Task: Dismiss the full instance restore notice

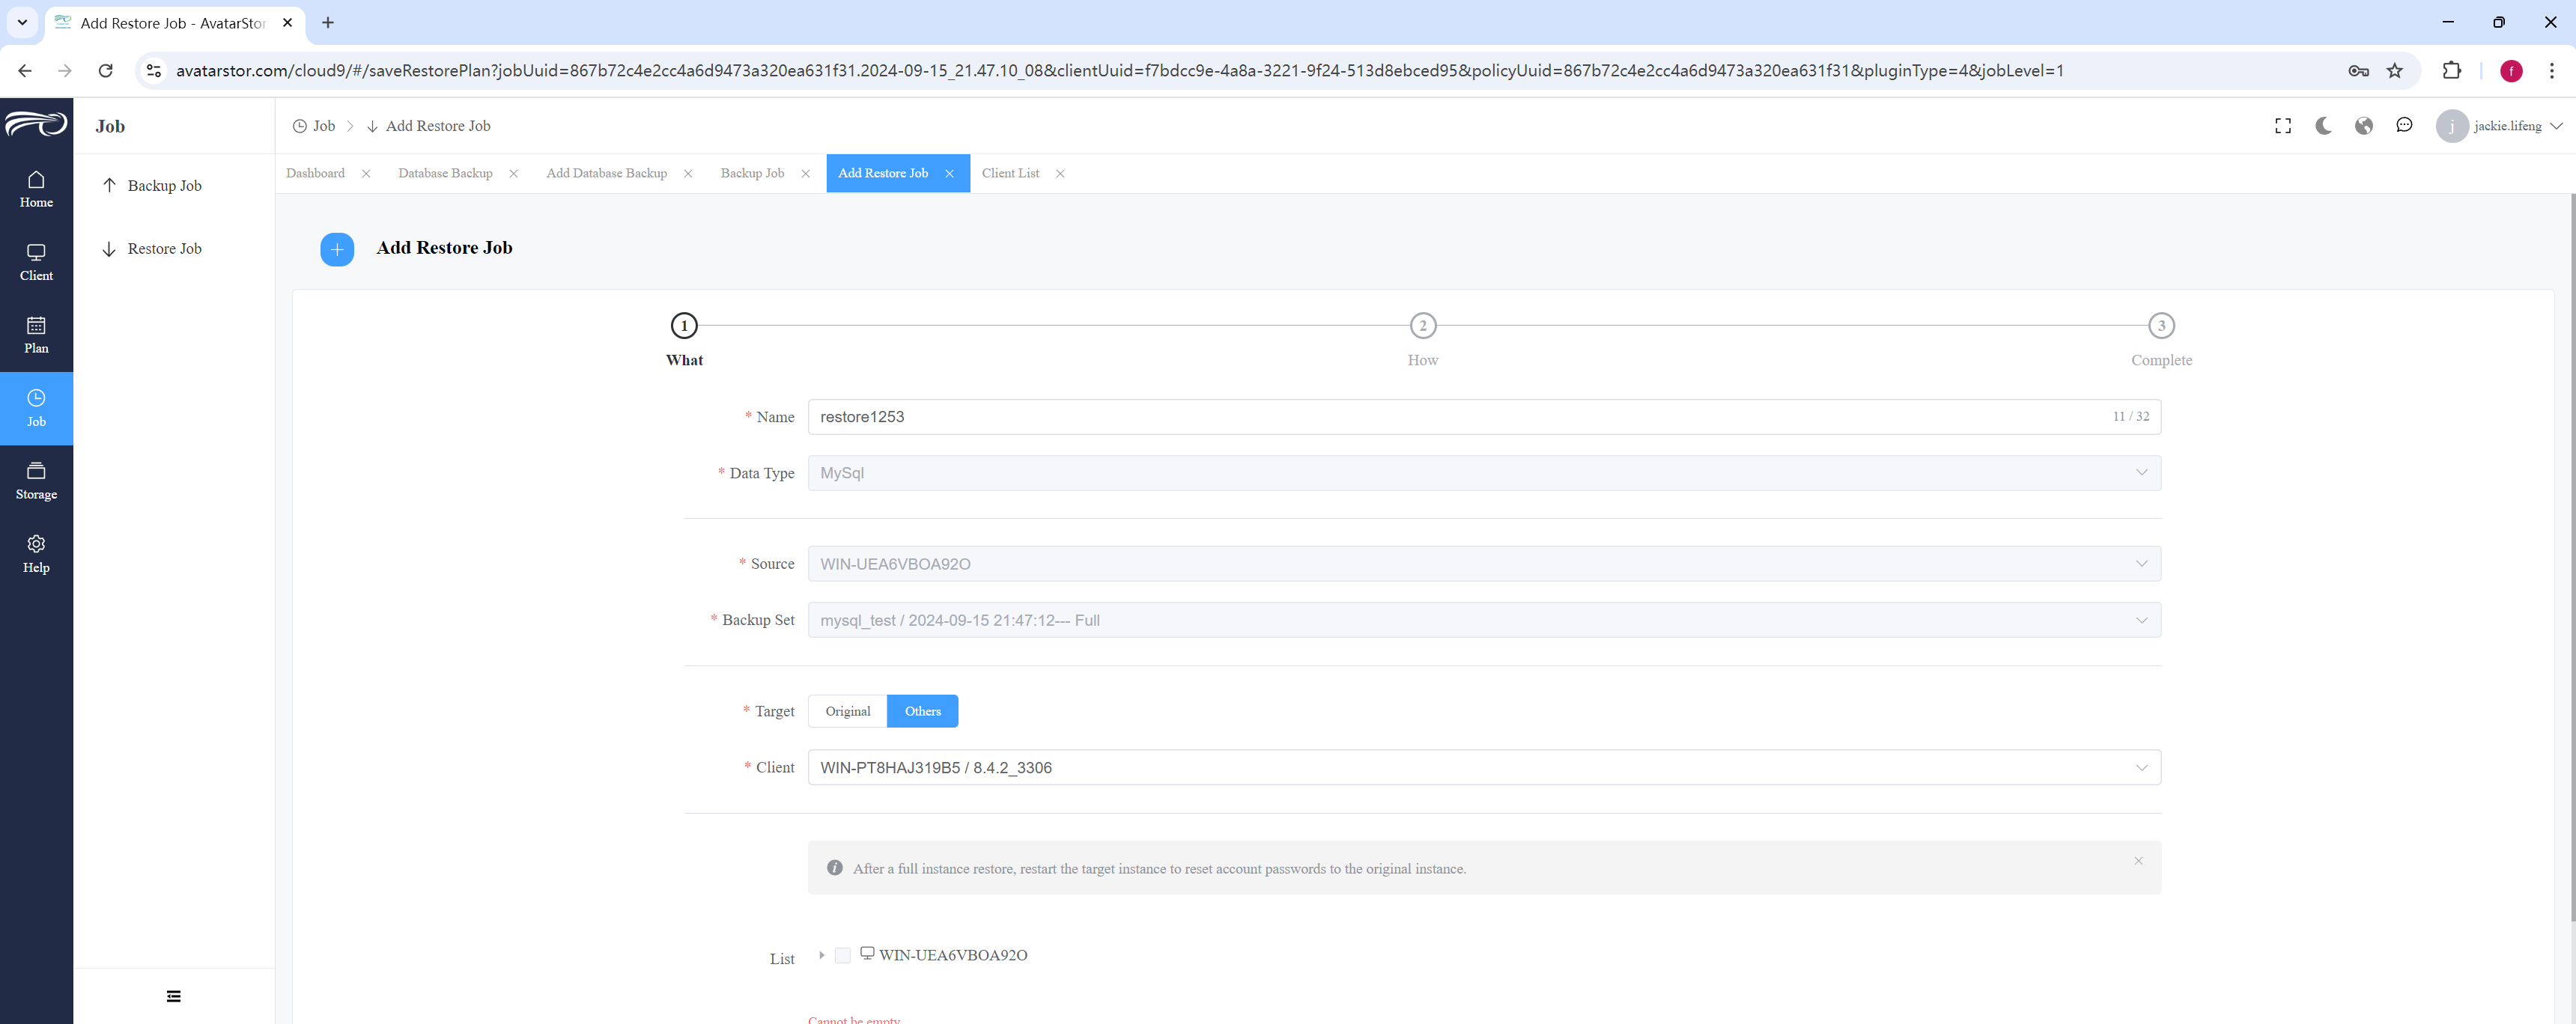Action: [x=2138, y=861]
